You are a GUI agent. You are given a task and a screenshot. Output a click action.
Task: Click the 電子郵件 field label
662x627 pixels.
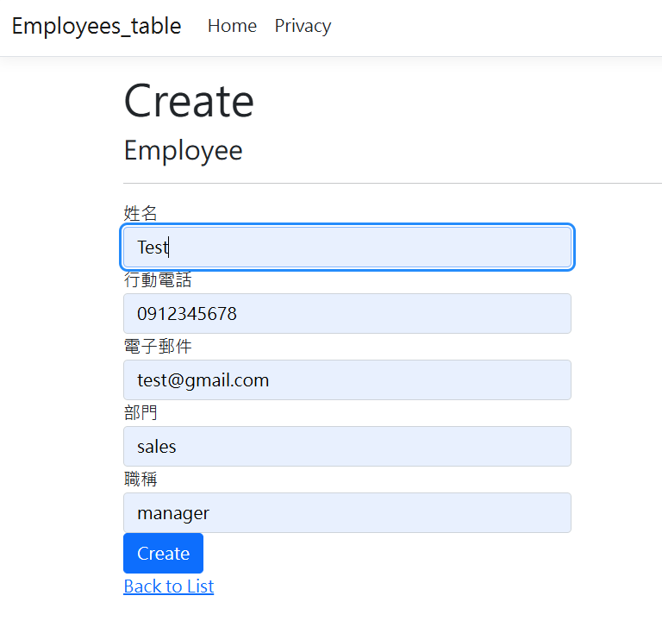pos(158,347)
